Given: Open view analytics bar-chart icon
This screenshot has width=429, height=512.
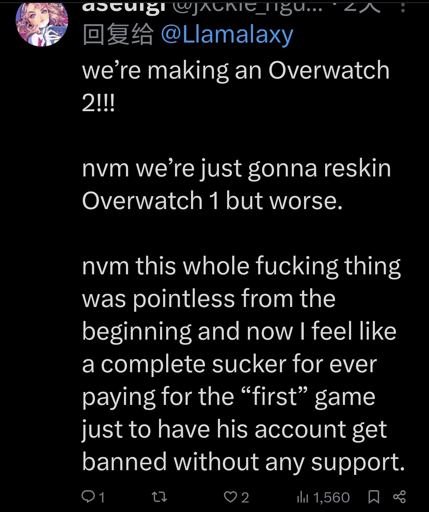Looking at the screenshot, I should 302,497.
